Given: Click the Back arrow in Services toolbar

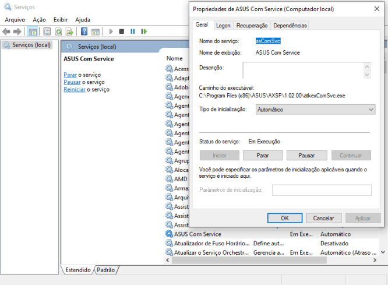Looking at the screenshot, I should [x=6, y=31].
